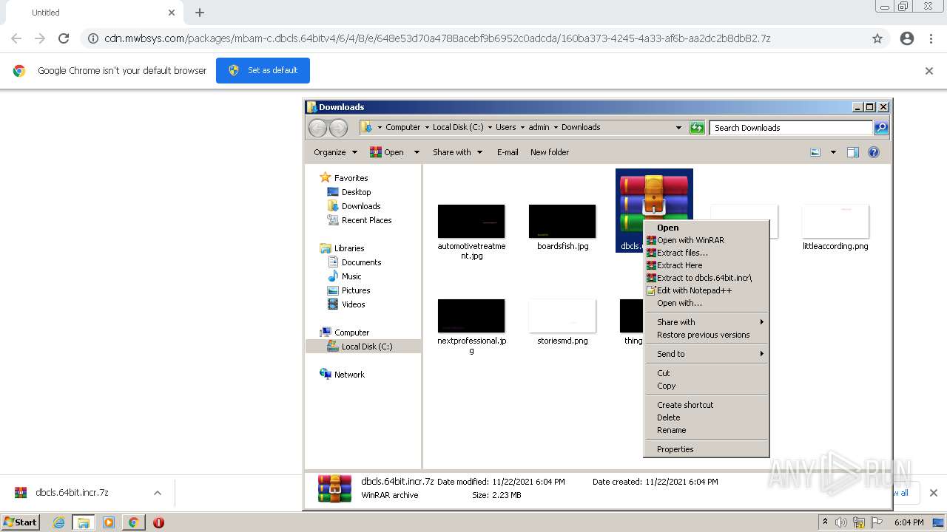Choose Open in the context menu
Screen dimensions: 947x532
(x=707, y=228)
